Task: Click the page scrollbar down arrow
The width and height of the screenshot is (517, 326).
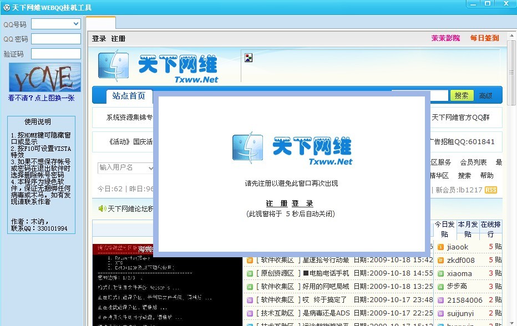Action: 511,323
